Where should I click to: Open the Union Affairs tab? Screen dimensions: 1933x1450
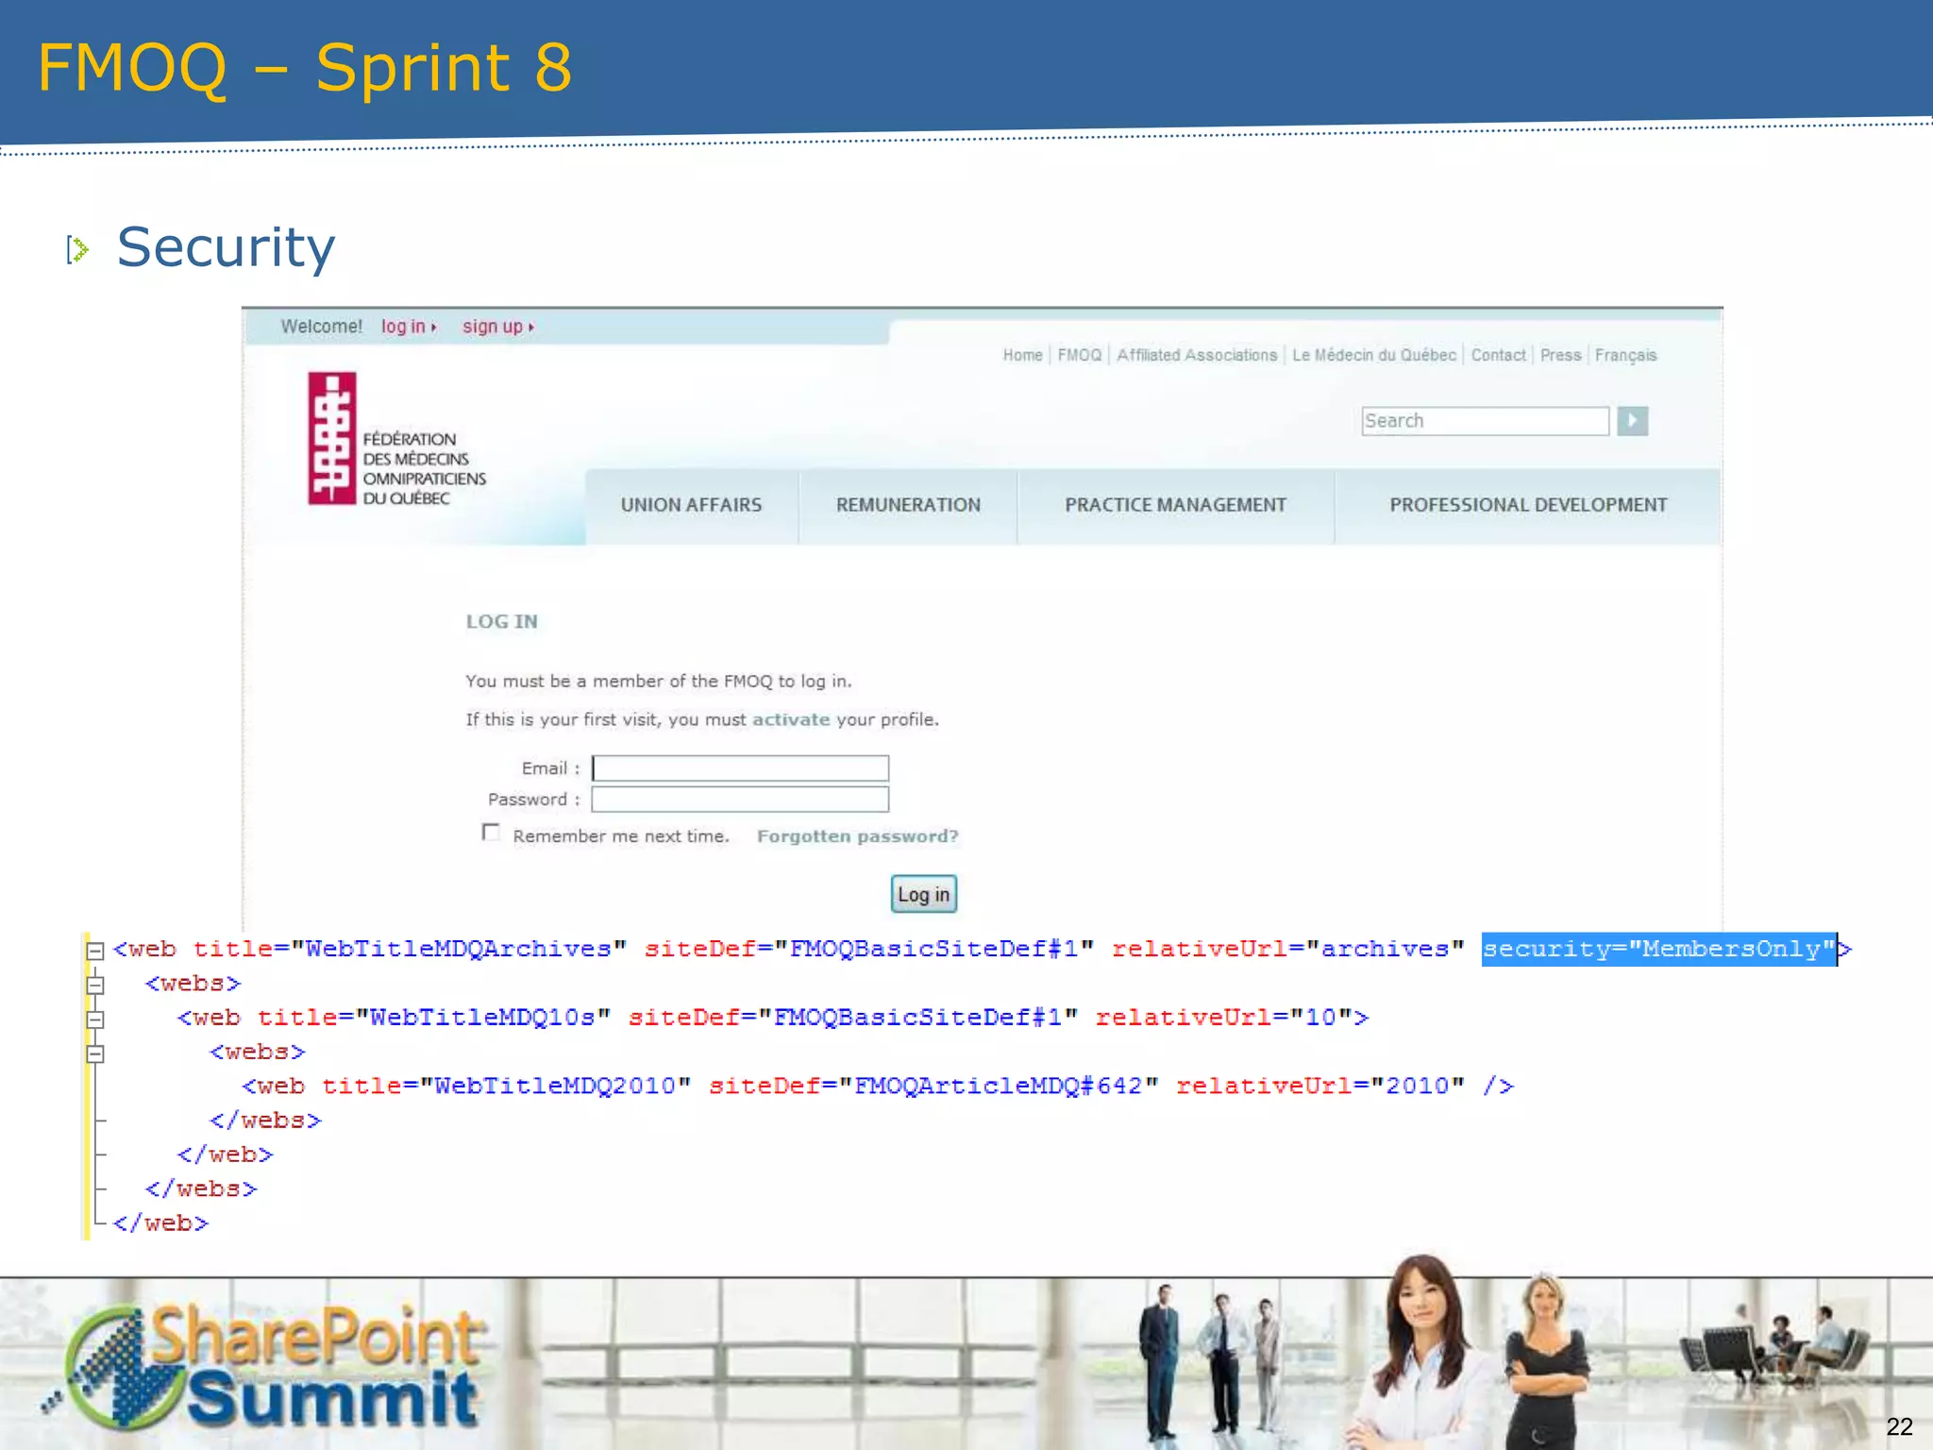pos(692,506)
